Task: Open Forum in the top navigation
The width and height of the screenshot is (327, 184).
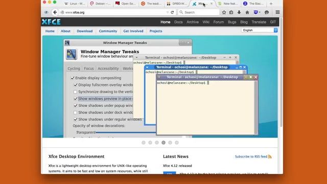Action: pos(219,22)
